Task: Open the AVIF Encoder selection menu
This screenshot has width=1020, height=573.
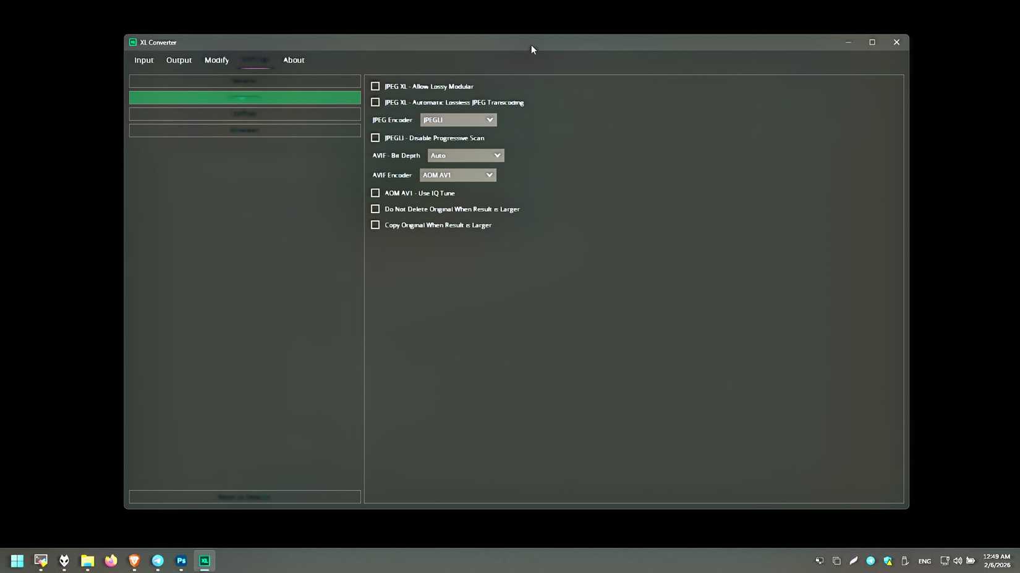Action: pyautogui.click(x=457, y=175)
